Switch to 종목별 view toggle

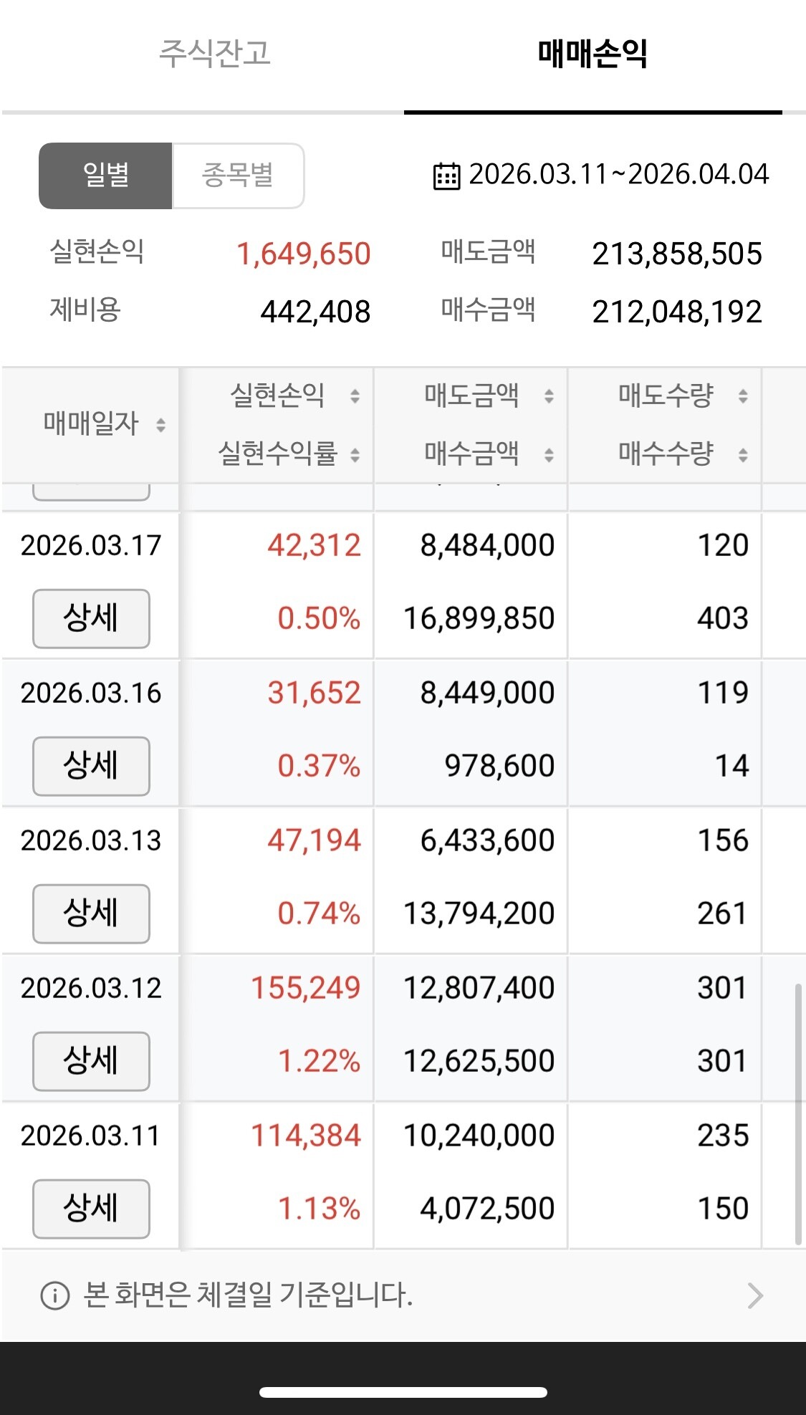click(x=238, y=176)
